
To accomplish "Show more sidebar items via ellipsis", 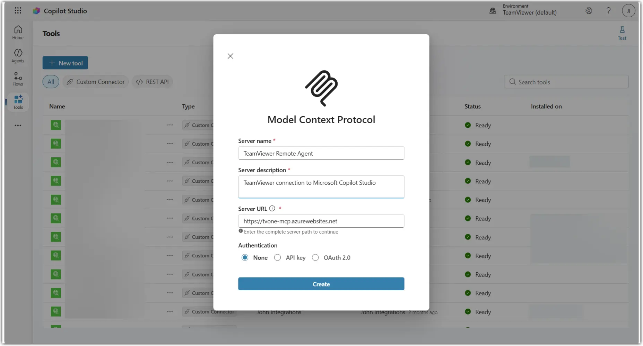I will [x=18, y=125].
